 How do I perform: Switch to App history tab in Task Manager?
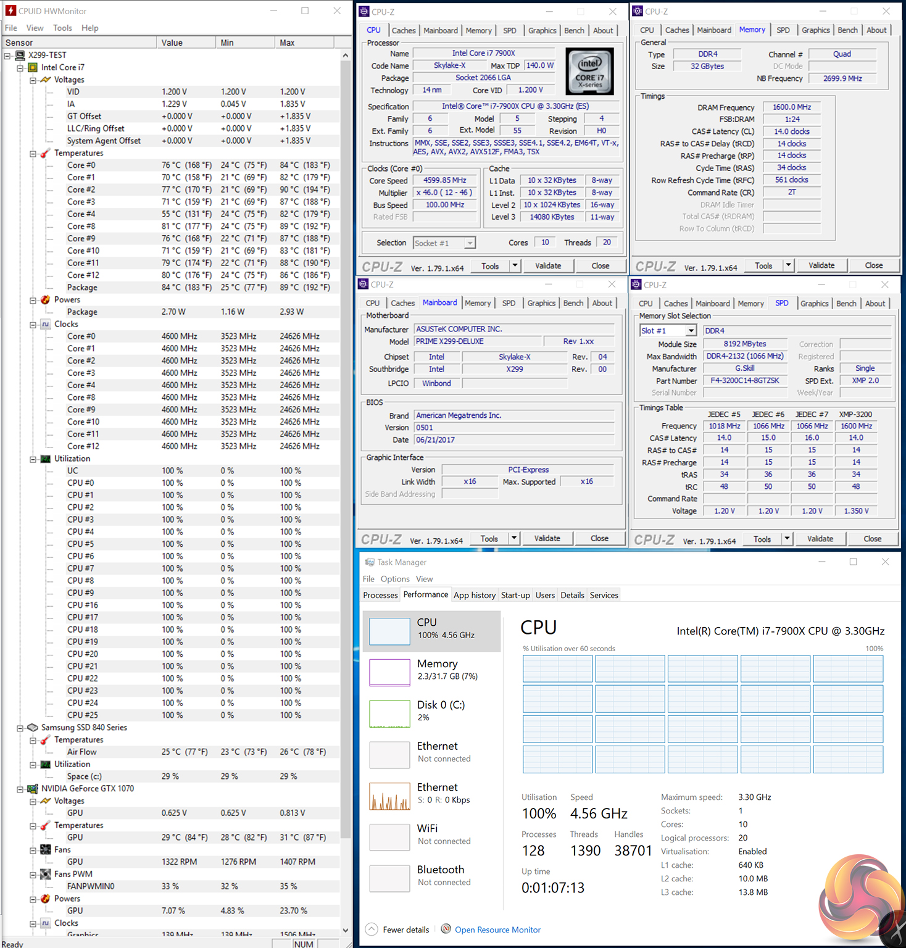pos(474,595)
